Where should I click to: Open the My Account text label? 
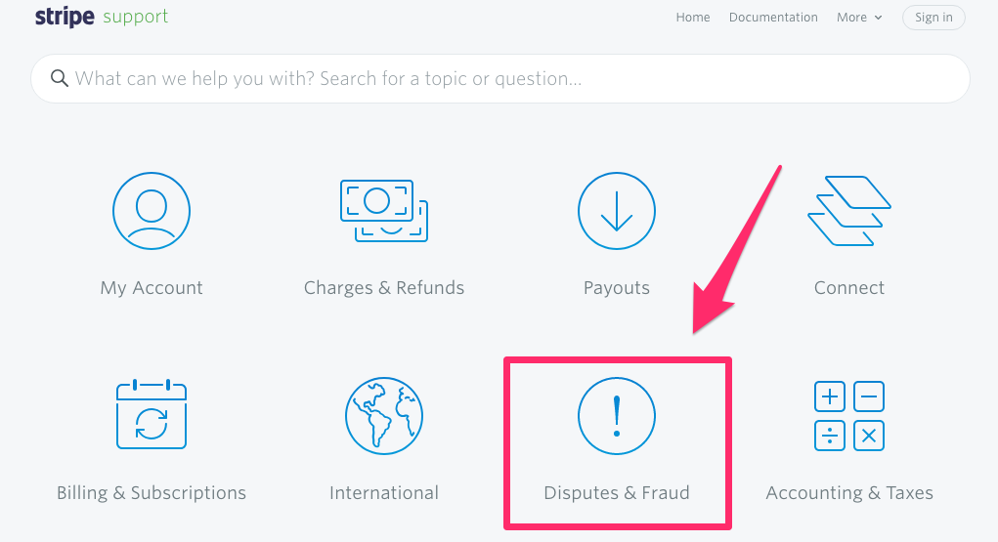(152, 287)
